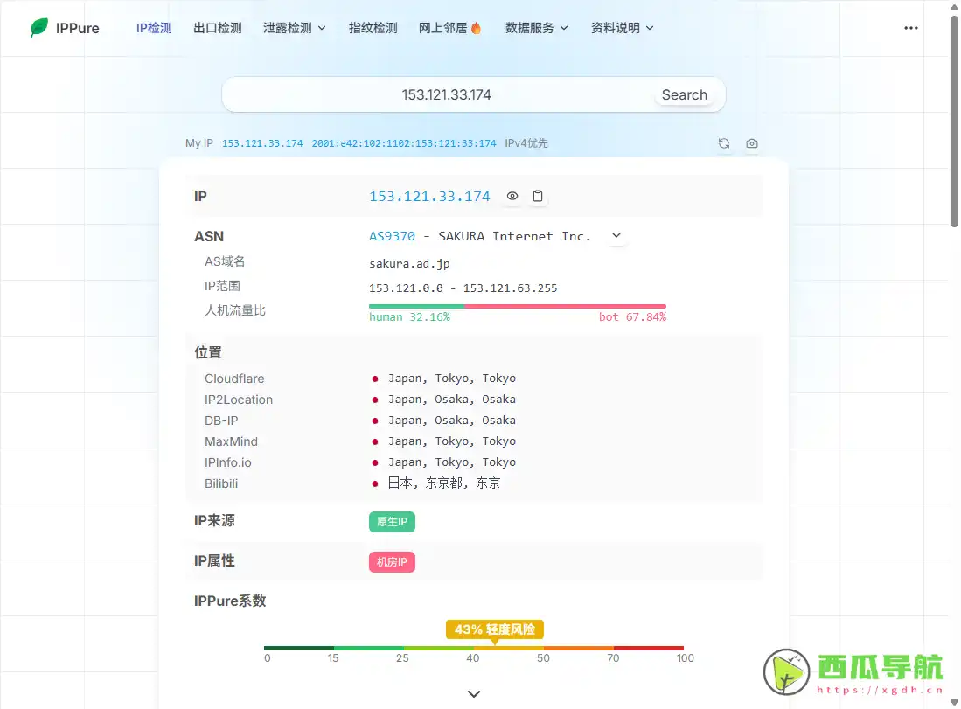Click the DB-IP row label
This screenshot has height=709, width=961.
[x=221, y=421]
